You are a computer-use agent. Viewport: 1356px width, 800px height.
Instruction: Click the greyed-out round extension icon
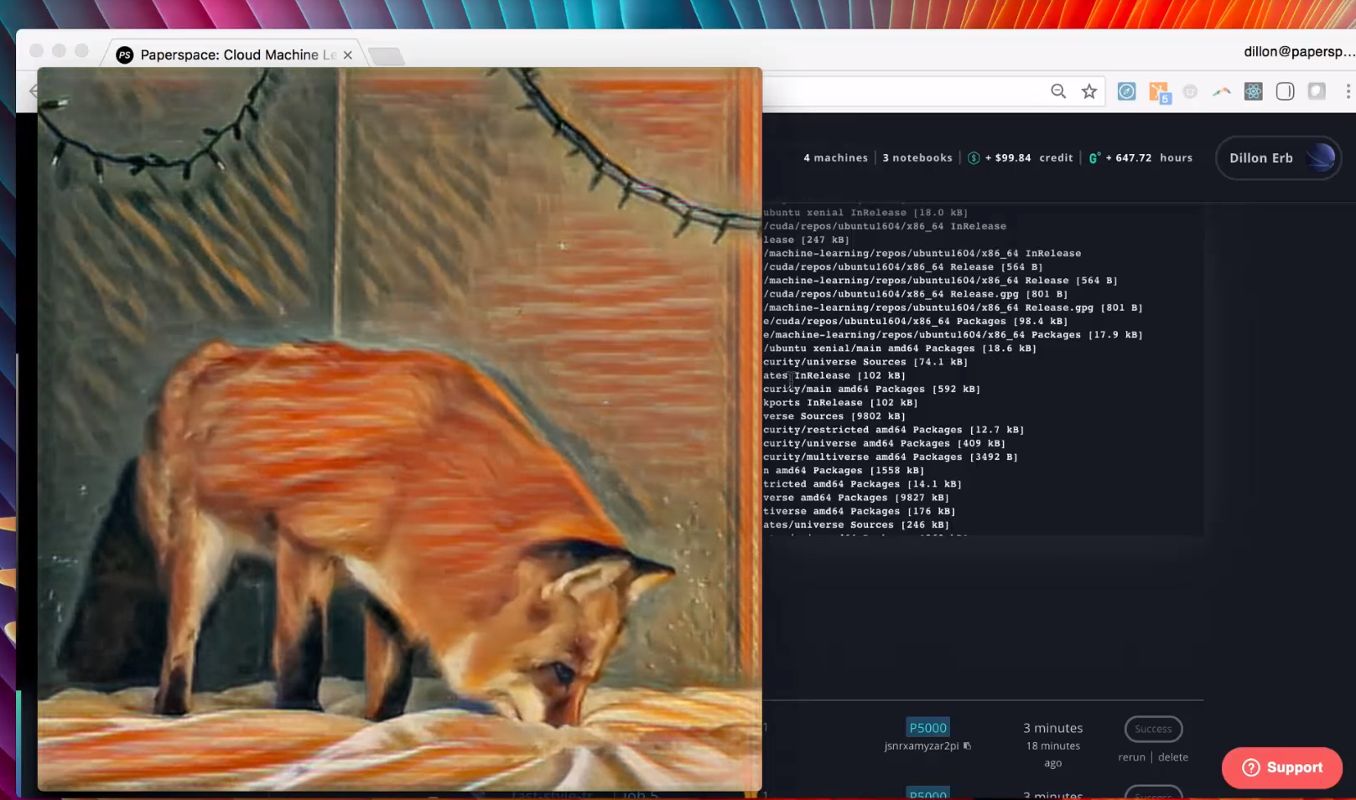1190,91
